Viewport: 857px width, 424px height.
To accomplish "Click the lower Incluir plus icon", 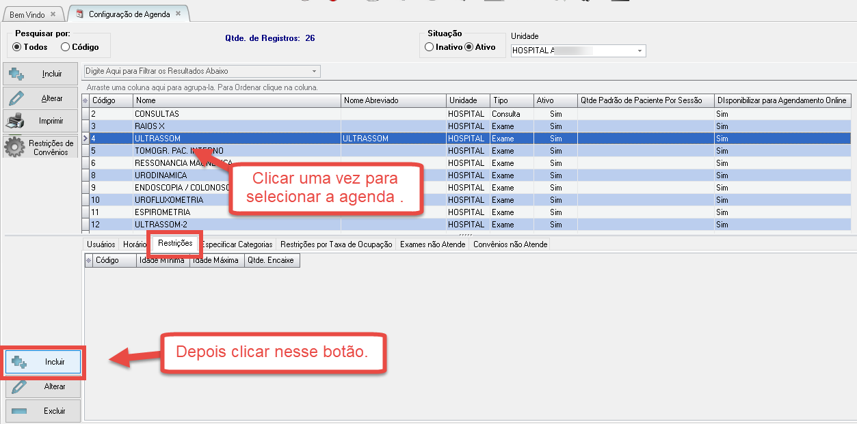I will click(19, 362).
